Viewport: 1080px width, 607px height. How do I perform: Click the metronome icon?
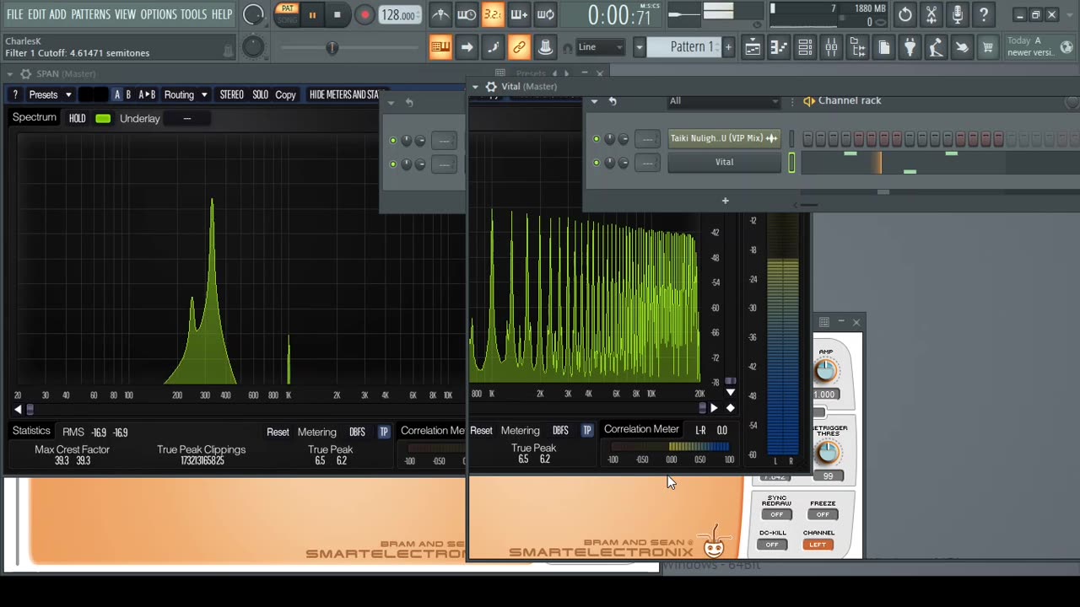tap(440, 14)
